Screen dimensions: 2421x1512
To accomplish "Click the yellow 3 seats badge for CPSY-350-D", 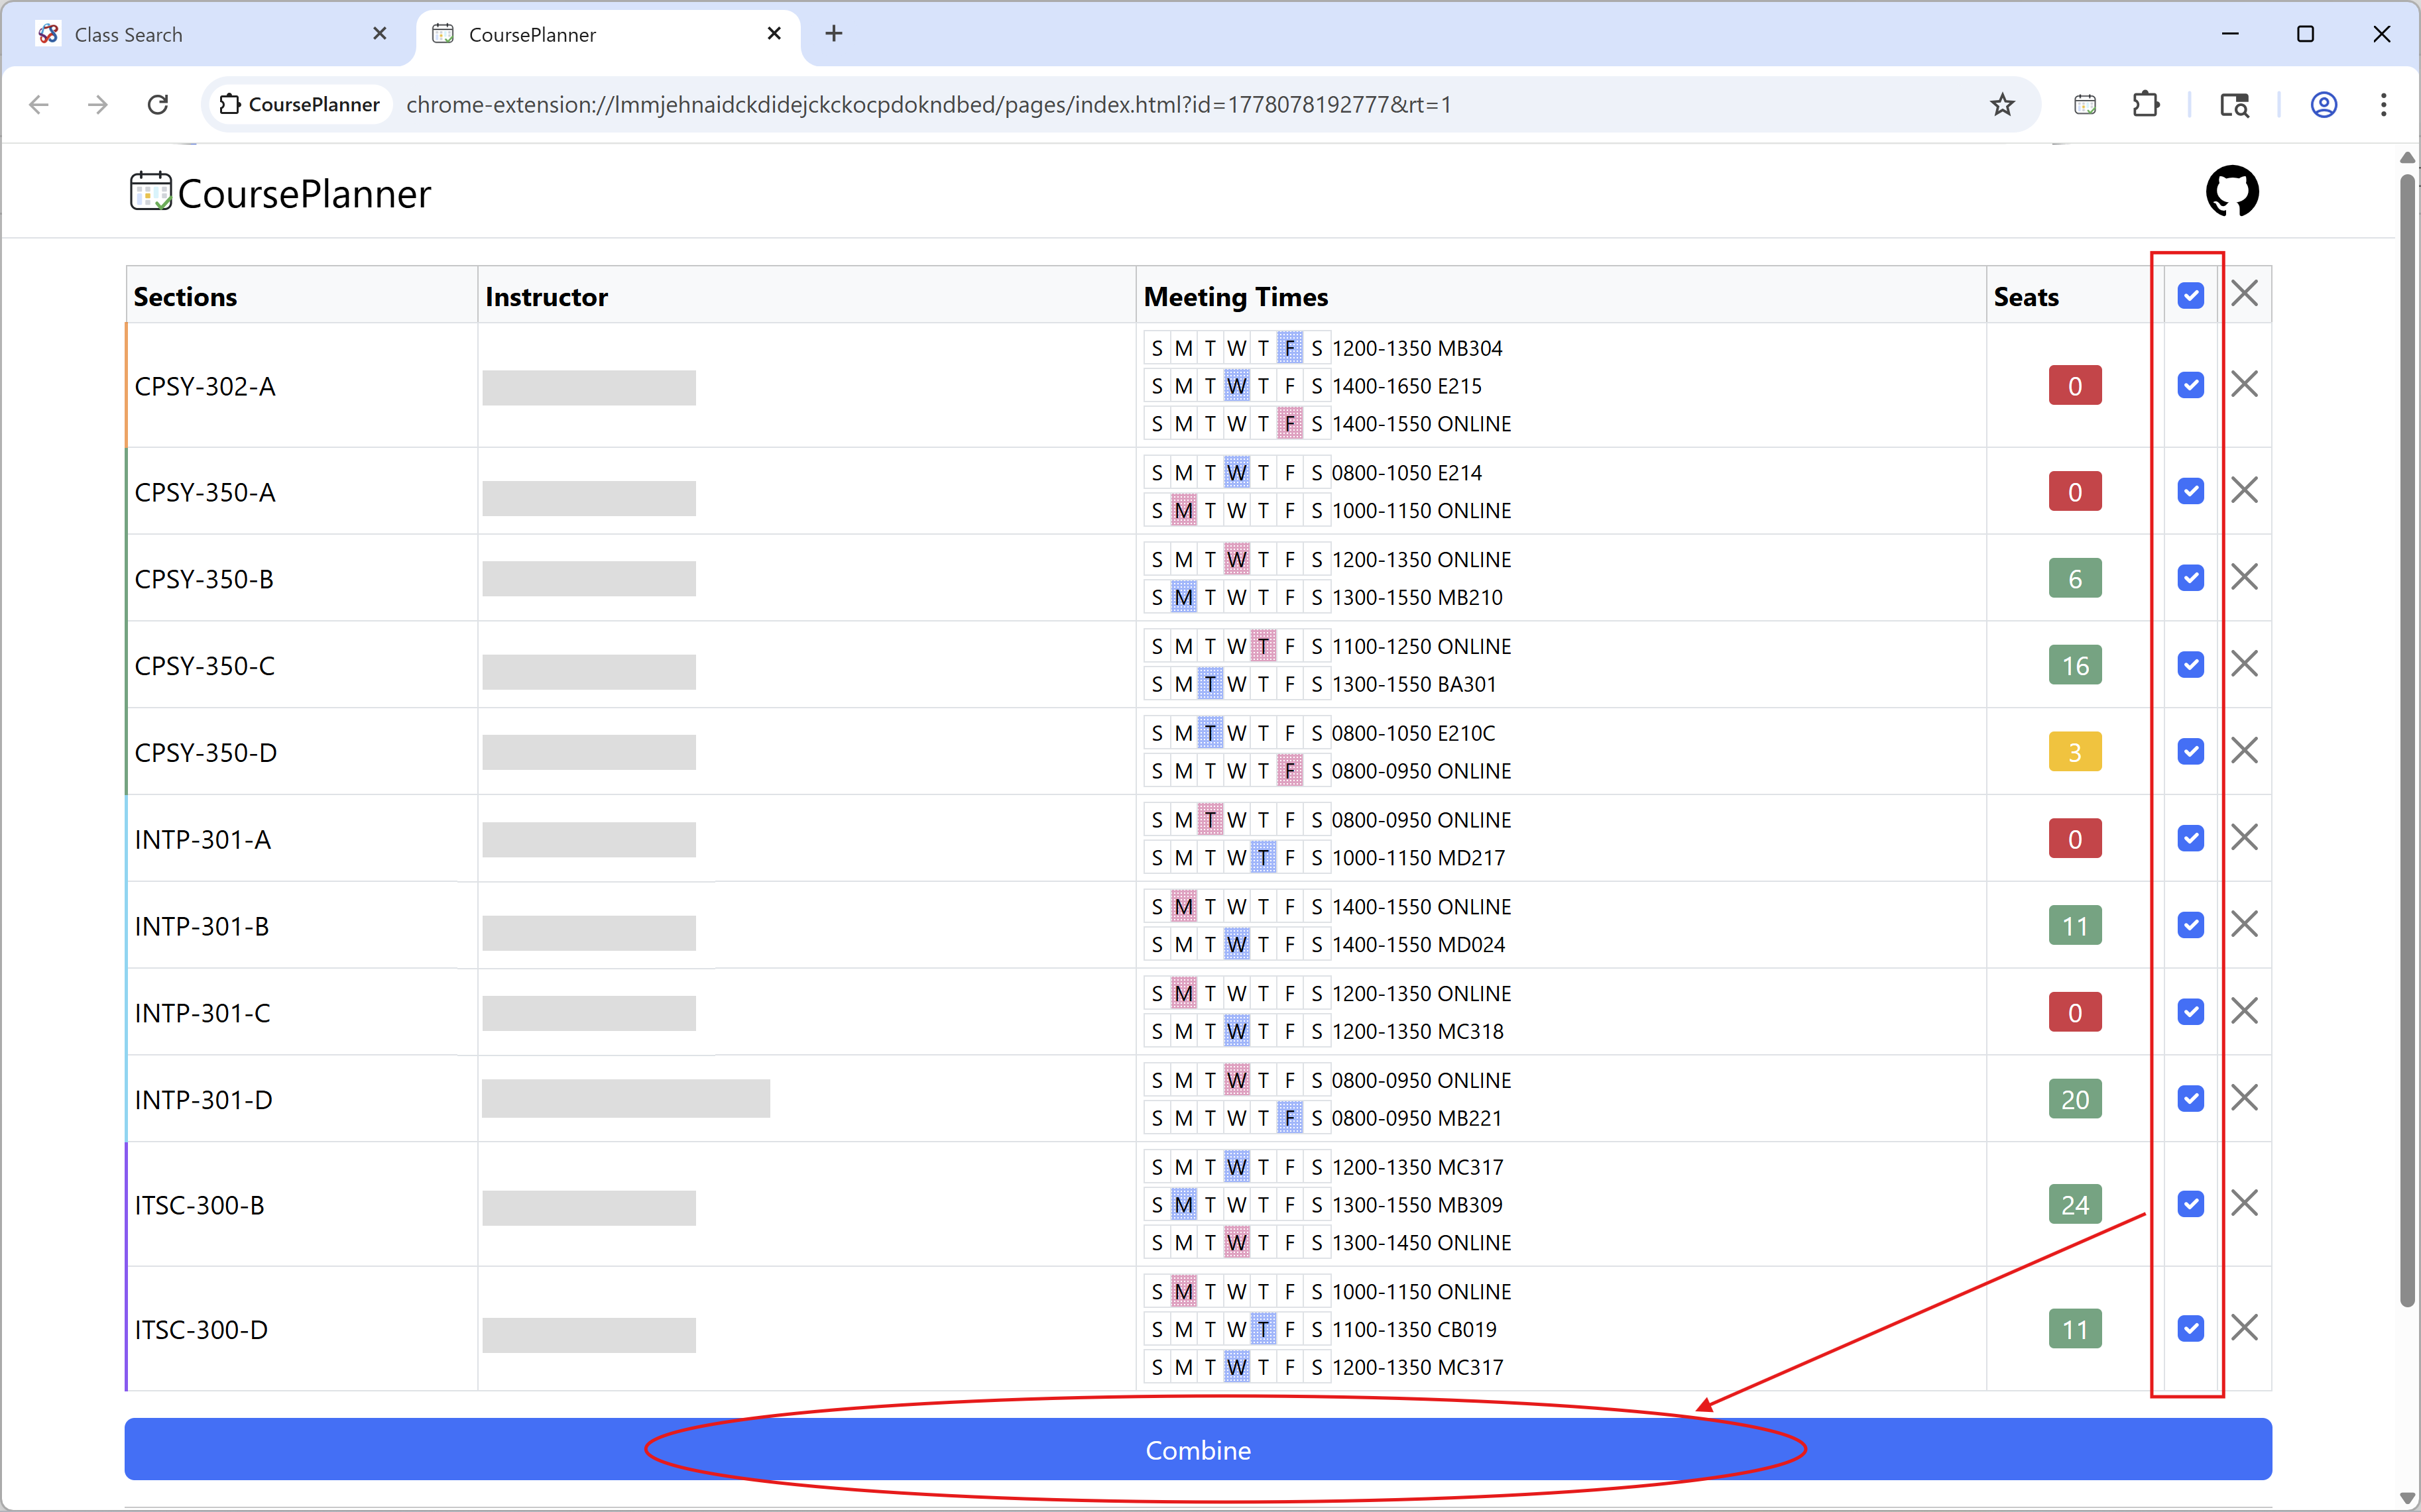I will (x=2074, y=752).
